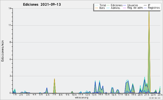Viewport: 163px width, 100px height.
Task: Click the Bots legend entry
Action: click(100, 8)
